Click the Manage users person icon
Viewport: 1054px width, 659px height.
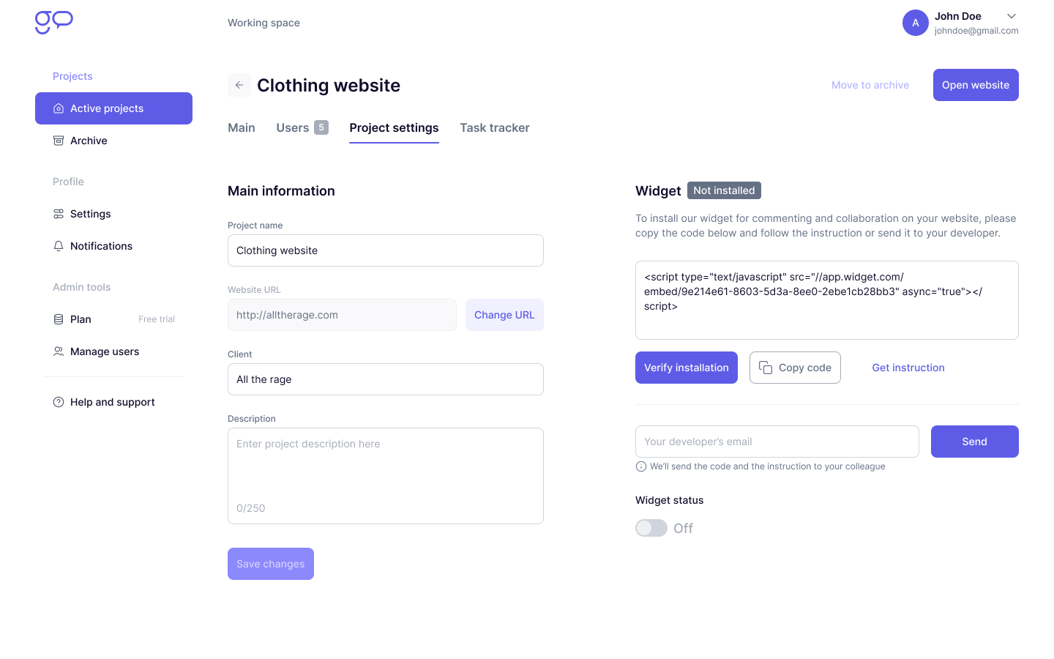tap(59, 351)
